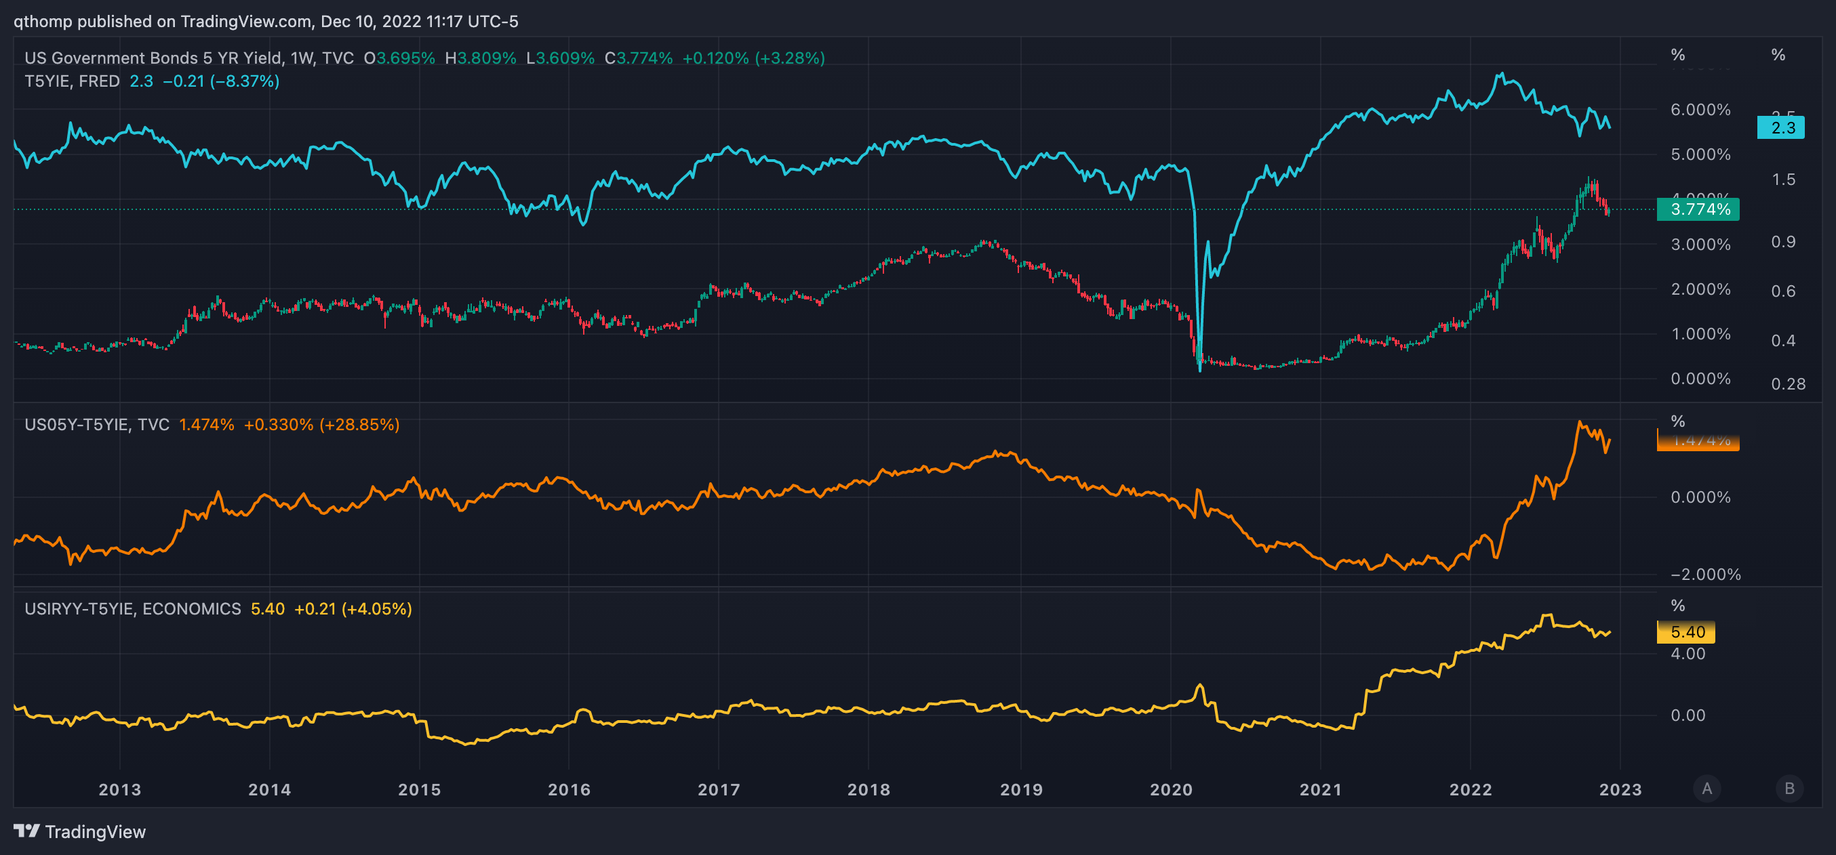Viewport: 1836px width, 855px height.
Task: Click the 2013 label on time axis
Action: tap(120, 789)
